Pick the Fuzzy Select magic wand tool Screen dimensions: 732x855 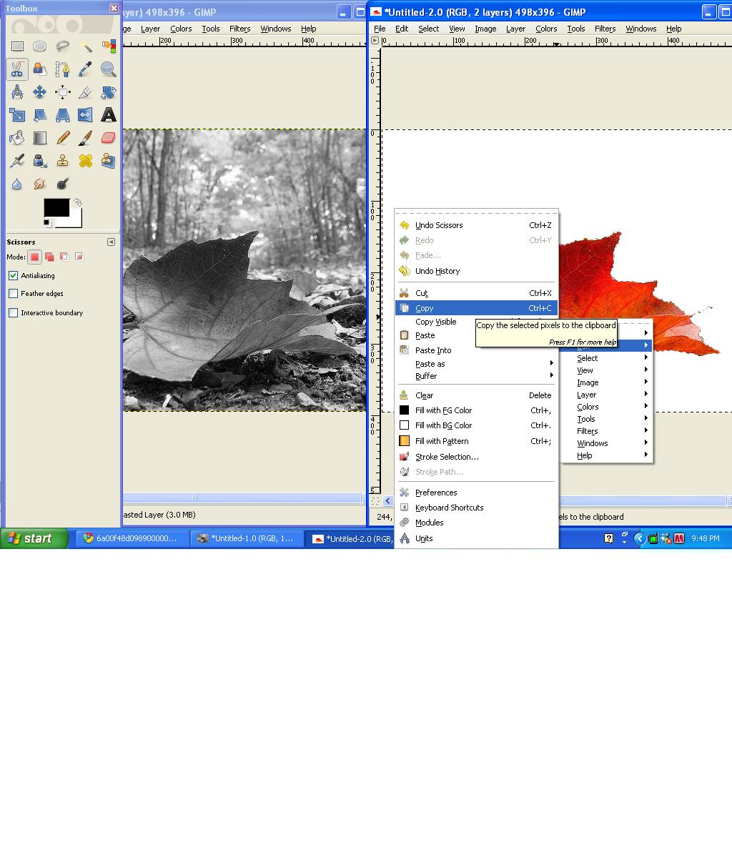tap(86, 46)
